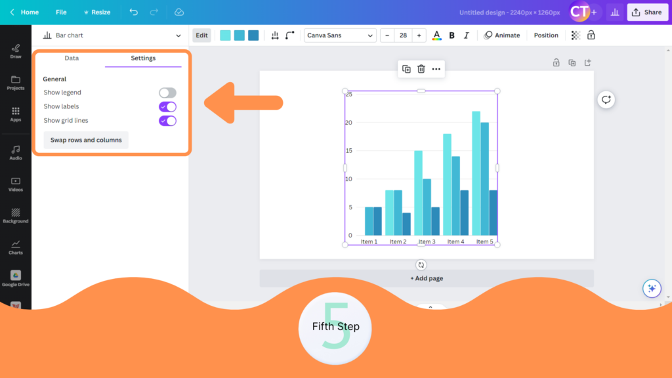This screenshot has width=672, height=378.
Task: Increase the font size
Action: click(x=419, y=35)
